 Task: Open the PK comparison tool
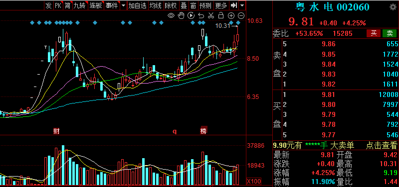point(58,5)
